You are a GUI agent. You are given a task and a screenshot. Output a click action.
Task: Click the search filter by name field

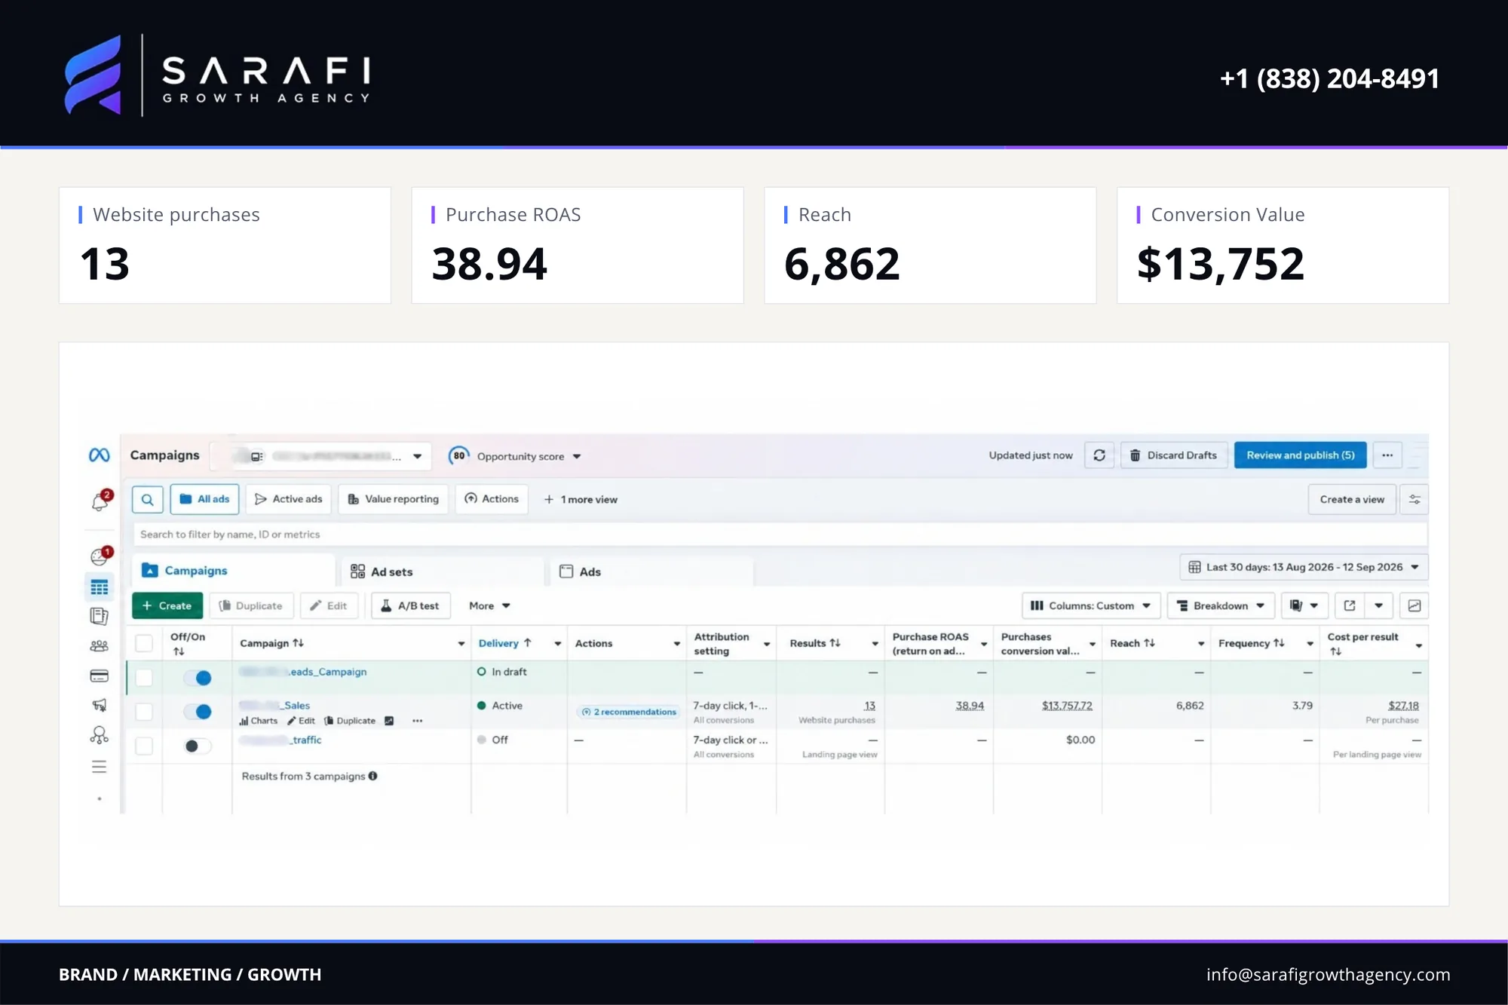(x=780, y=535)
